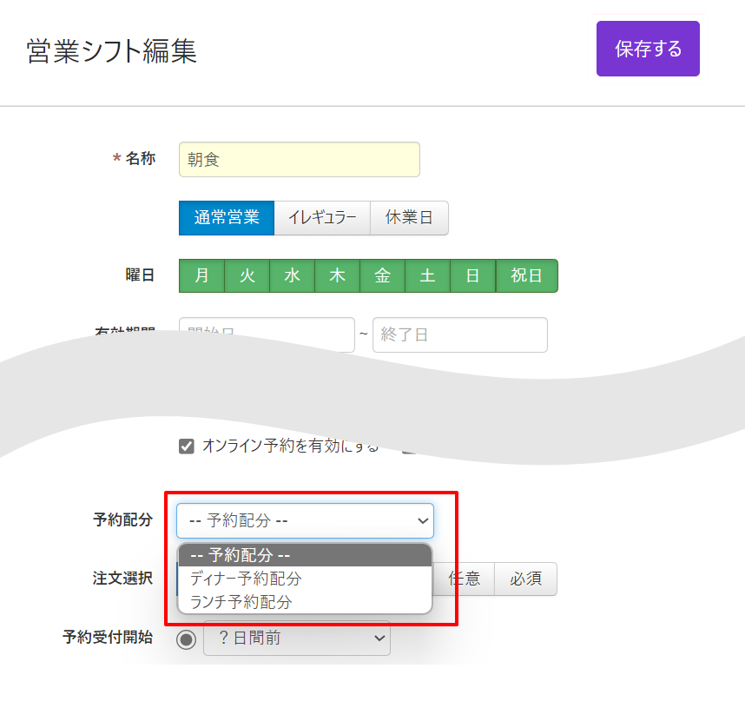
Task: Select ランチ予約配分 from the list
Action: (241, 601)
